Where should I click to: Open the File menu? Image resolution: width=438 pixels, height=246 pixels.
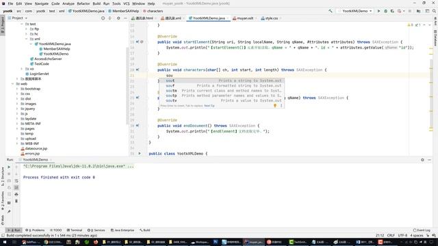pos(10,3)
